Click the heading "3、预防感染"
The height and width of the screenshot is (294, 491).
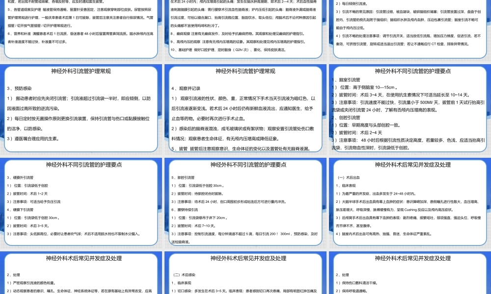pos(19,88)
